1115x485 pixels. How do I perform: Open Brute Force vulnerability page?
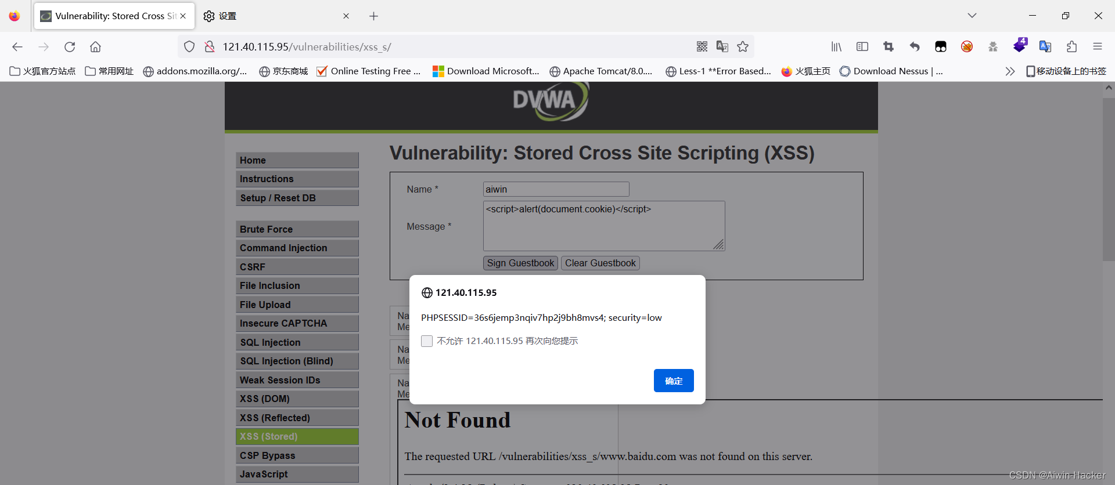(x=297, y=229)
